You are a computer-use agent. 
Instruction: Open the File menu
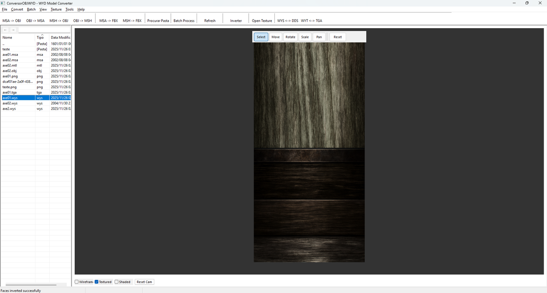coord(5,9)
